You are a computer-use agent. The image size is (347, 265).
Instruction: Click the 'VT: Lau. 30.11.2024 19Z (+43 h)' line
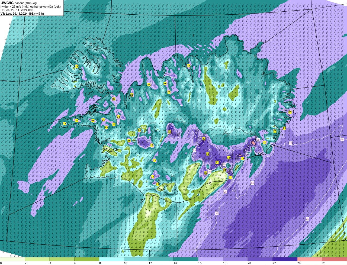coord(22,13)
